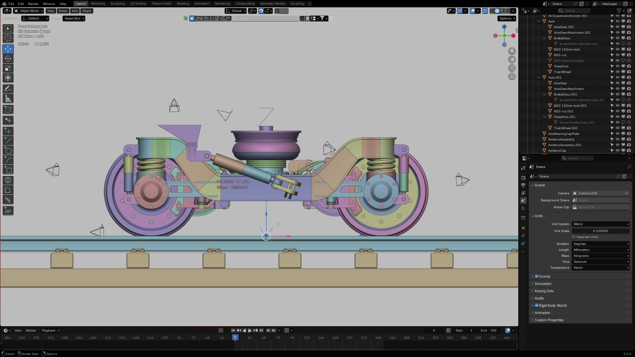Switch to the Shading workspace tab
Image resolution: width=635 pixels, height=357 pixels.
[x=183, y=4]
